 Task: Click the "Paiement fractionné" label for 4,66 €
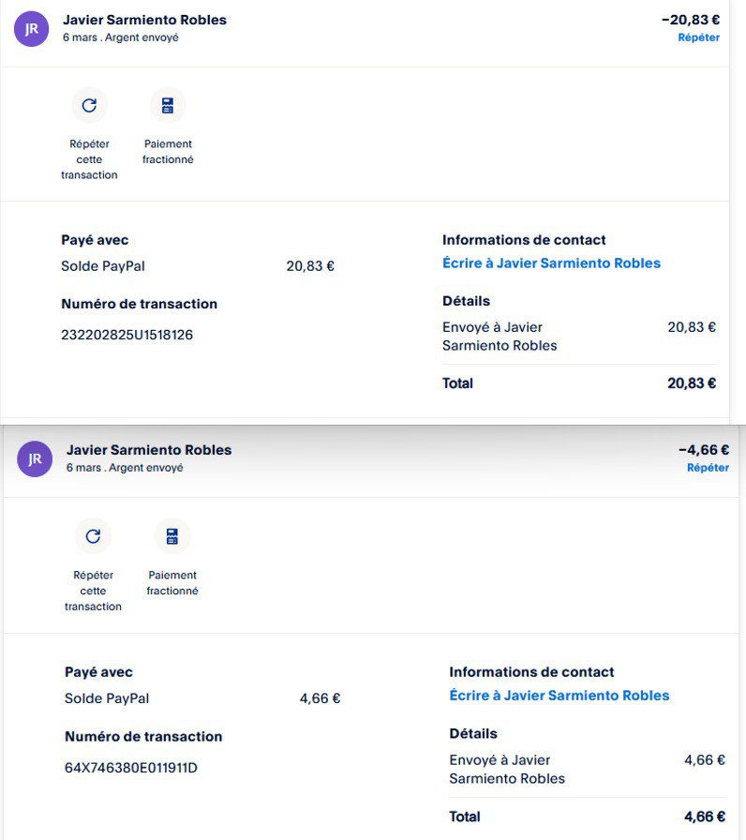point(172,583)
